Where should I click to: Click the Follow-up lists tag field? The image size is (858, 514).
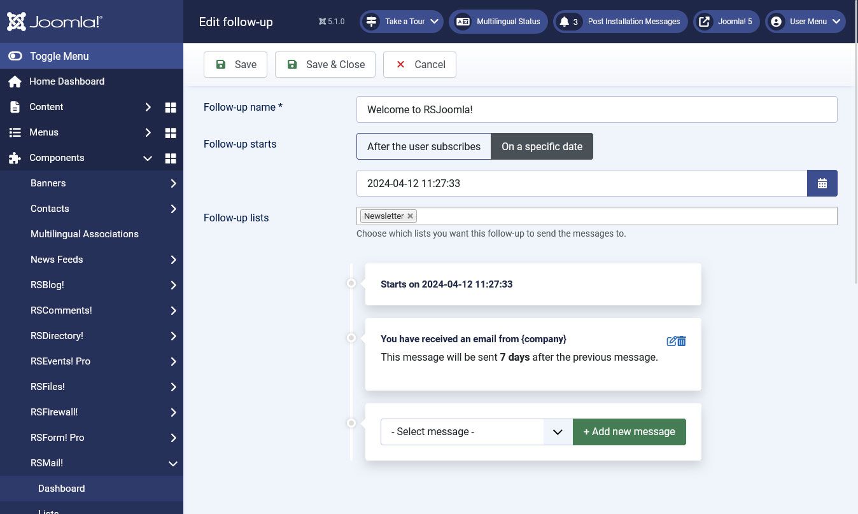point(597,216)
